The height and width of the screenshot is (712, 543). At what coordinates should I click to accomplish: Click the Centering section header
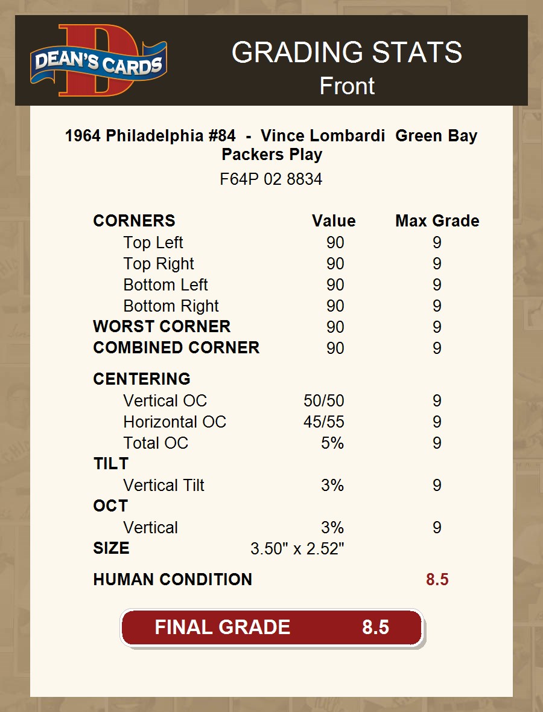pos(142,379)
